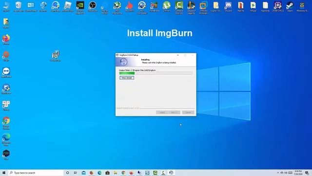Click the green installation progress bar

point(156,73)
